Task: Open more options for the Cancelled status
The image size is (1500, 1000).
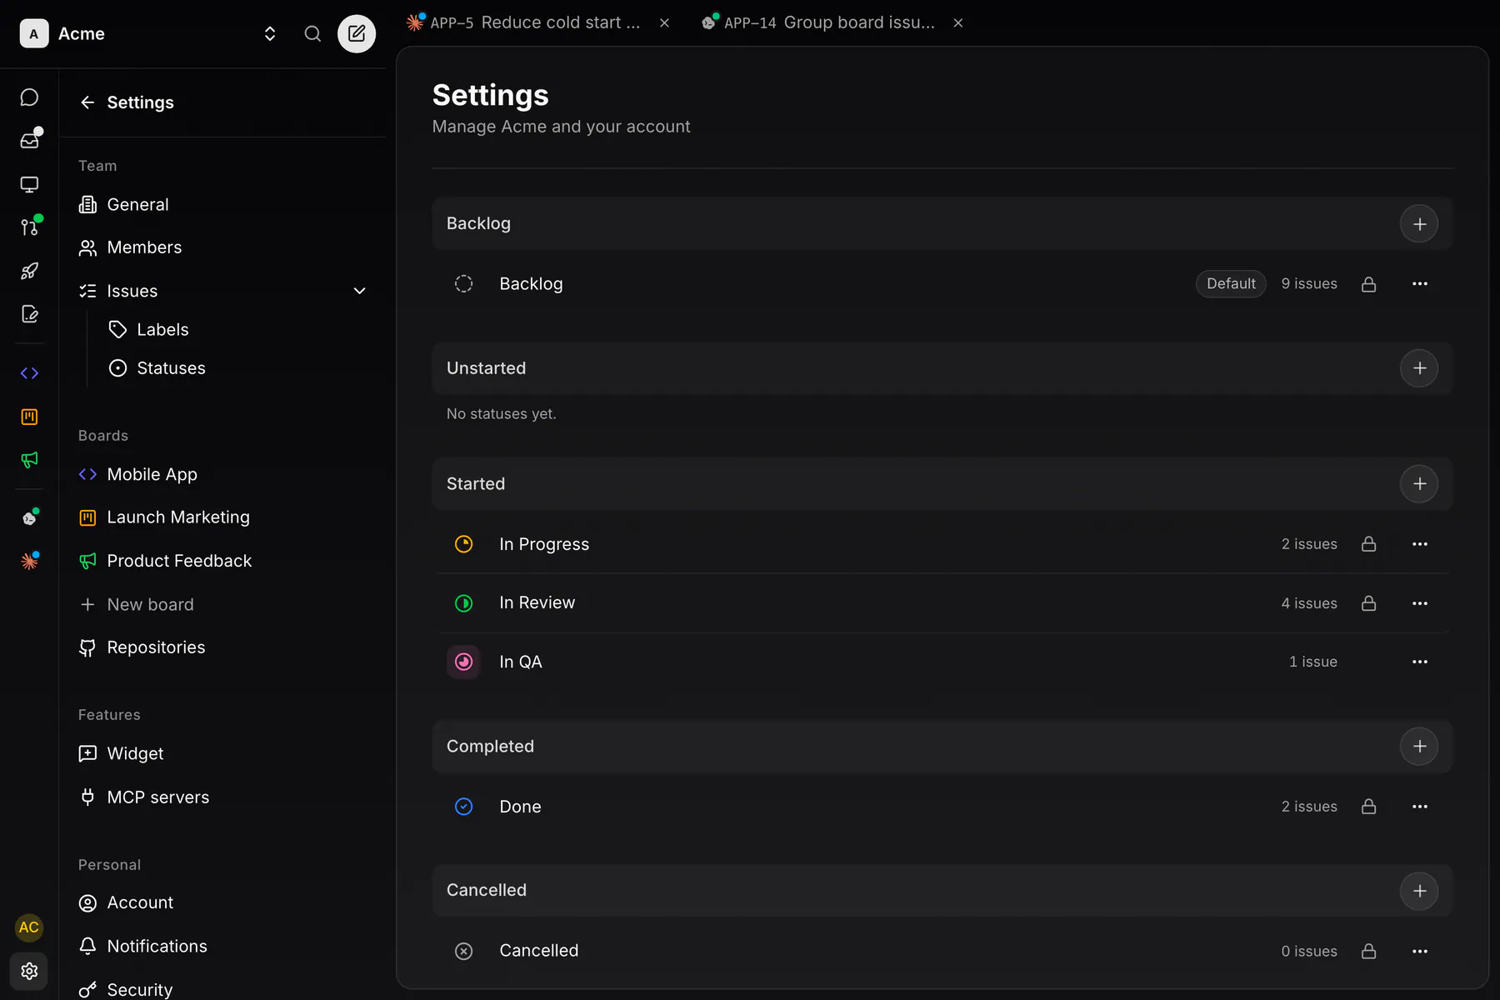Action: 1420,951
